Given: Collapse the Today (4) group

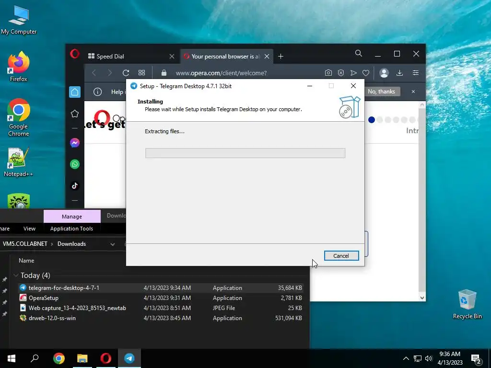Looking at the screenshot, I should (16, 276).
